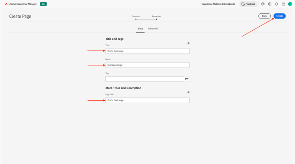Image resolution: width=295 pixels, height=164 pixels.
Task: Focus the Page Title input field
Action: [147, 100]
